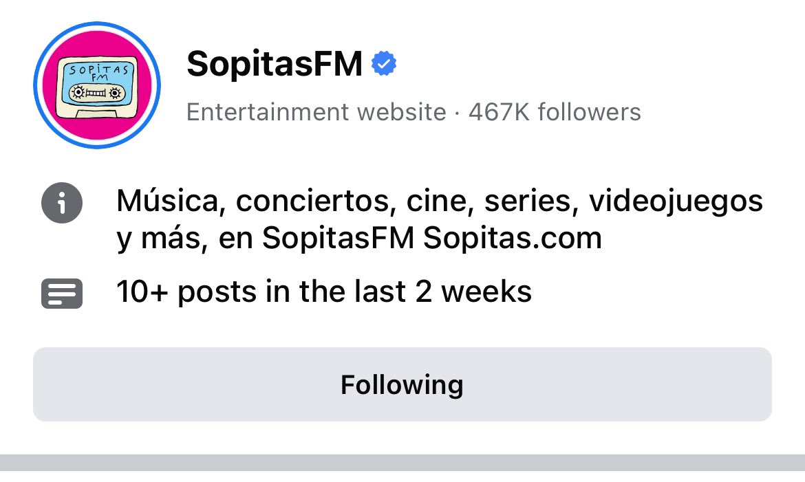
Task: Tap the posts activity icon
Action: [x=62, y=294]
